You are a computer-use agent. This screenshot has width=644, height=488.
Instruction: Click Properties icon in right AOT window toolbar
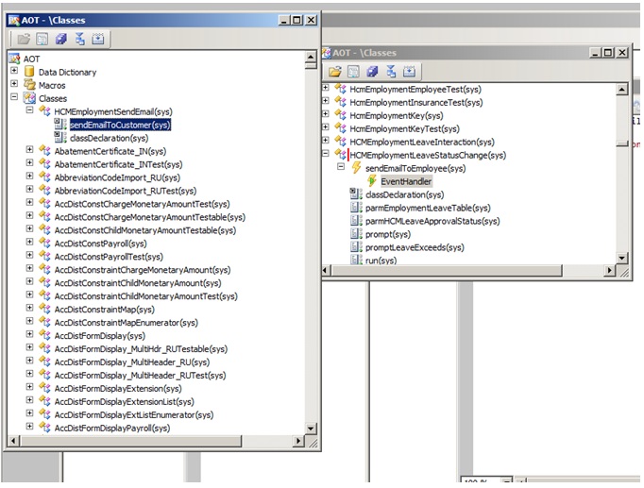pyautogui.click(x=353, y=72)
